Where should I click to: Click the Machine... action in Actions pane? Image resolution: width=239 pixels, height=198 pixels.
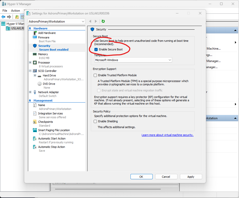coord(214,49)
